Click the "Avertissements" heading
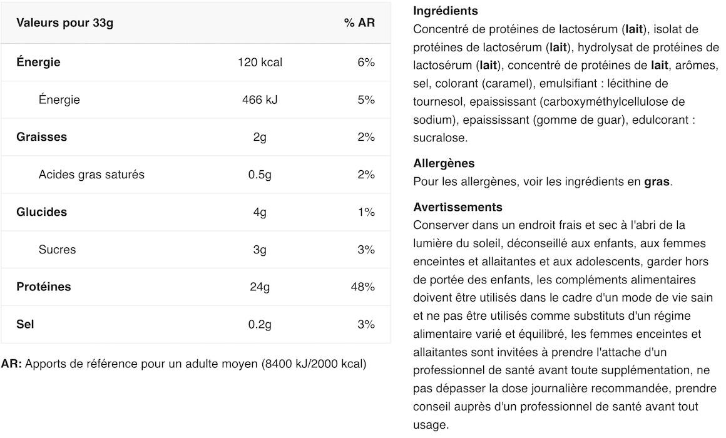Image resolution: width=726 pixels, height=438 pixels. point(458,207)
